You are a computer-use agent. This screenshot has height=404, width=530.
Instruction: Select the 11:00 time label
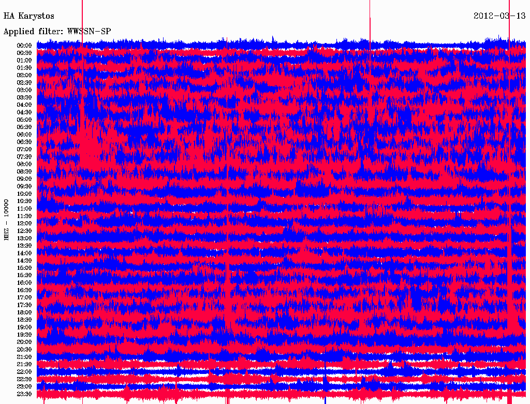[x=24, y=208]
